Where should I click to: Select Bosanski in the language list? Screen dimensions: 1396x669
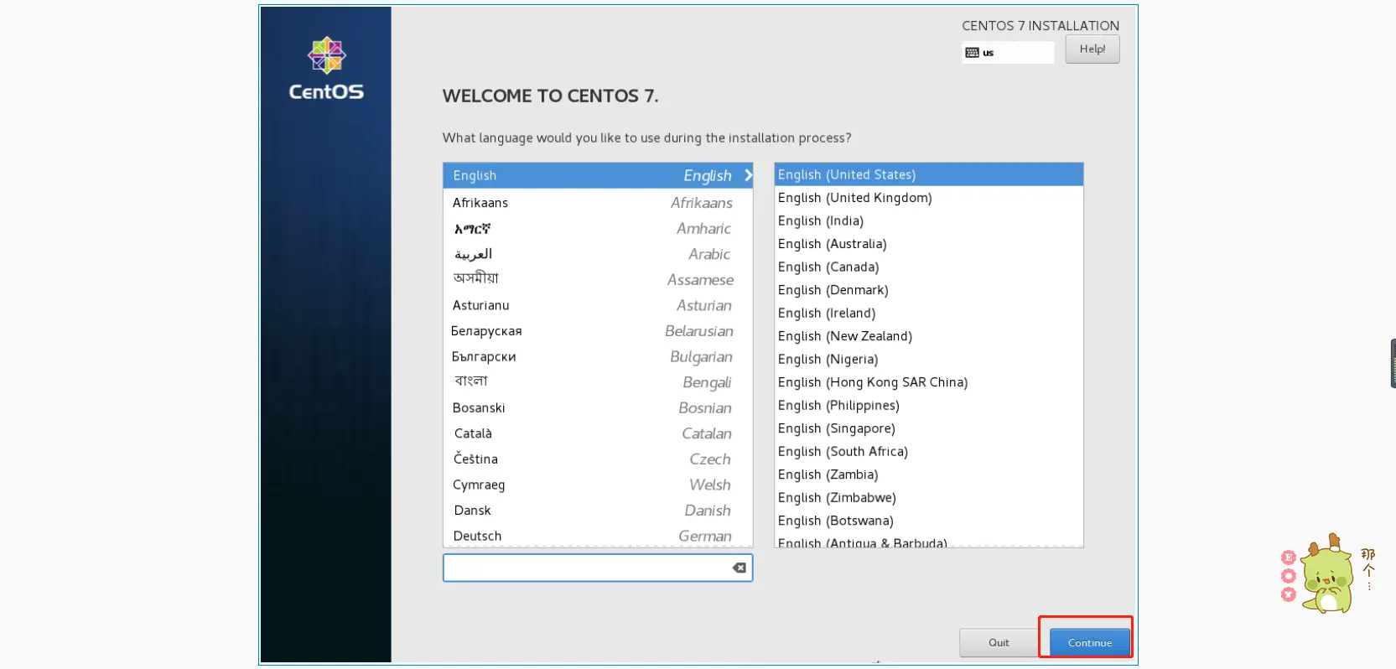pyautogui.click(x=598, y=407)
